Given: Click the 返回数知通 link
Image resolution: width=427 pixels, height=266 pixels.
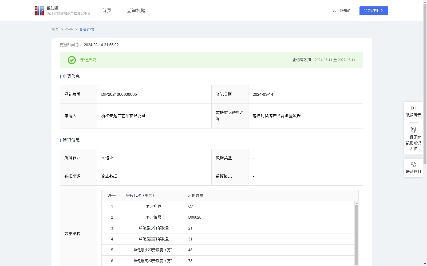Looking at the screenshot, I should pyautogui.click(x=341, y=11).
